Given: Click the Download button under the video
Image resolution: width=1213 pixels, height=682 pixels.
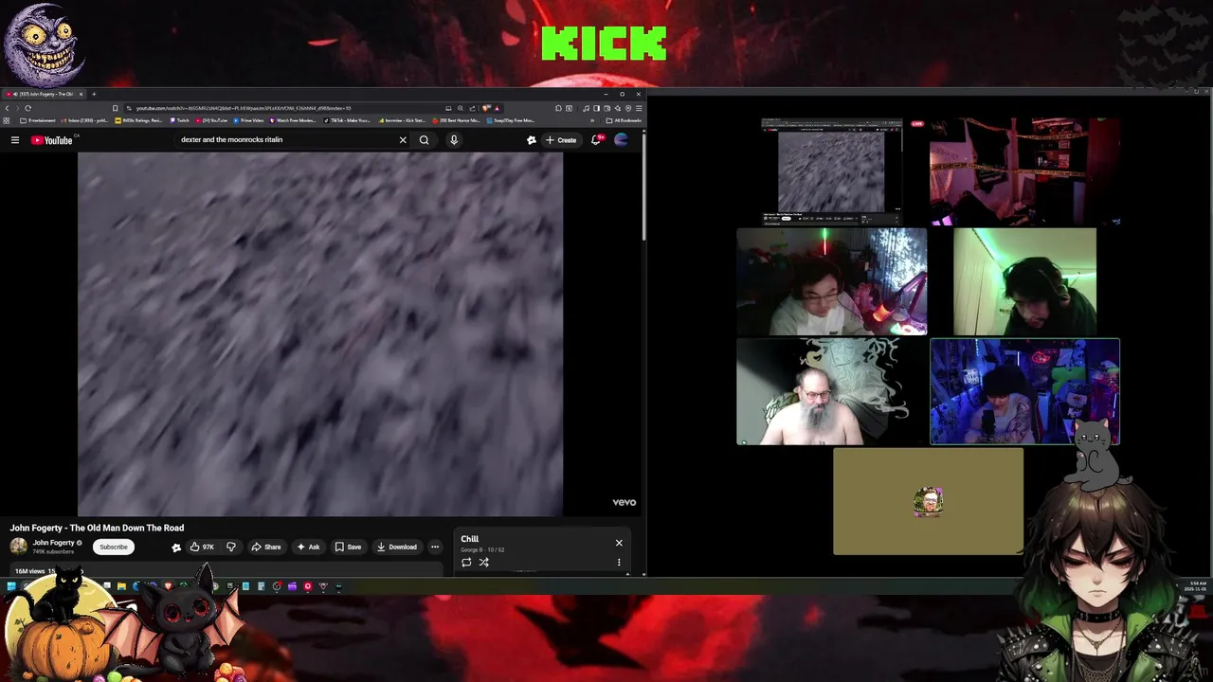Looking at the screenshot, I should click(x=397, y=547).
